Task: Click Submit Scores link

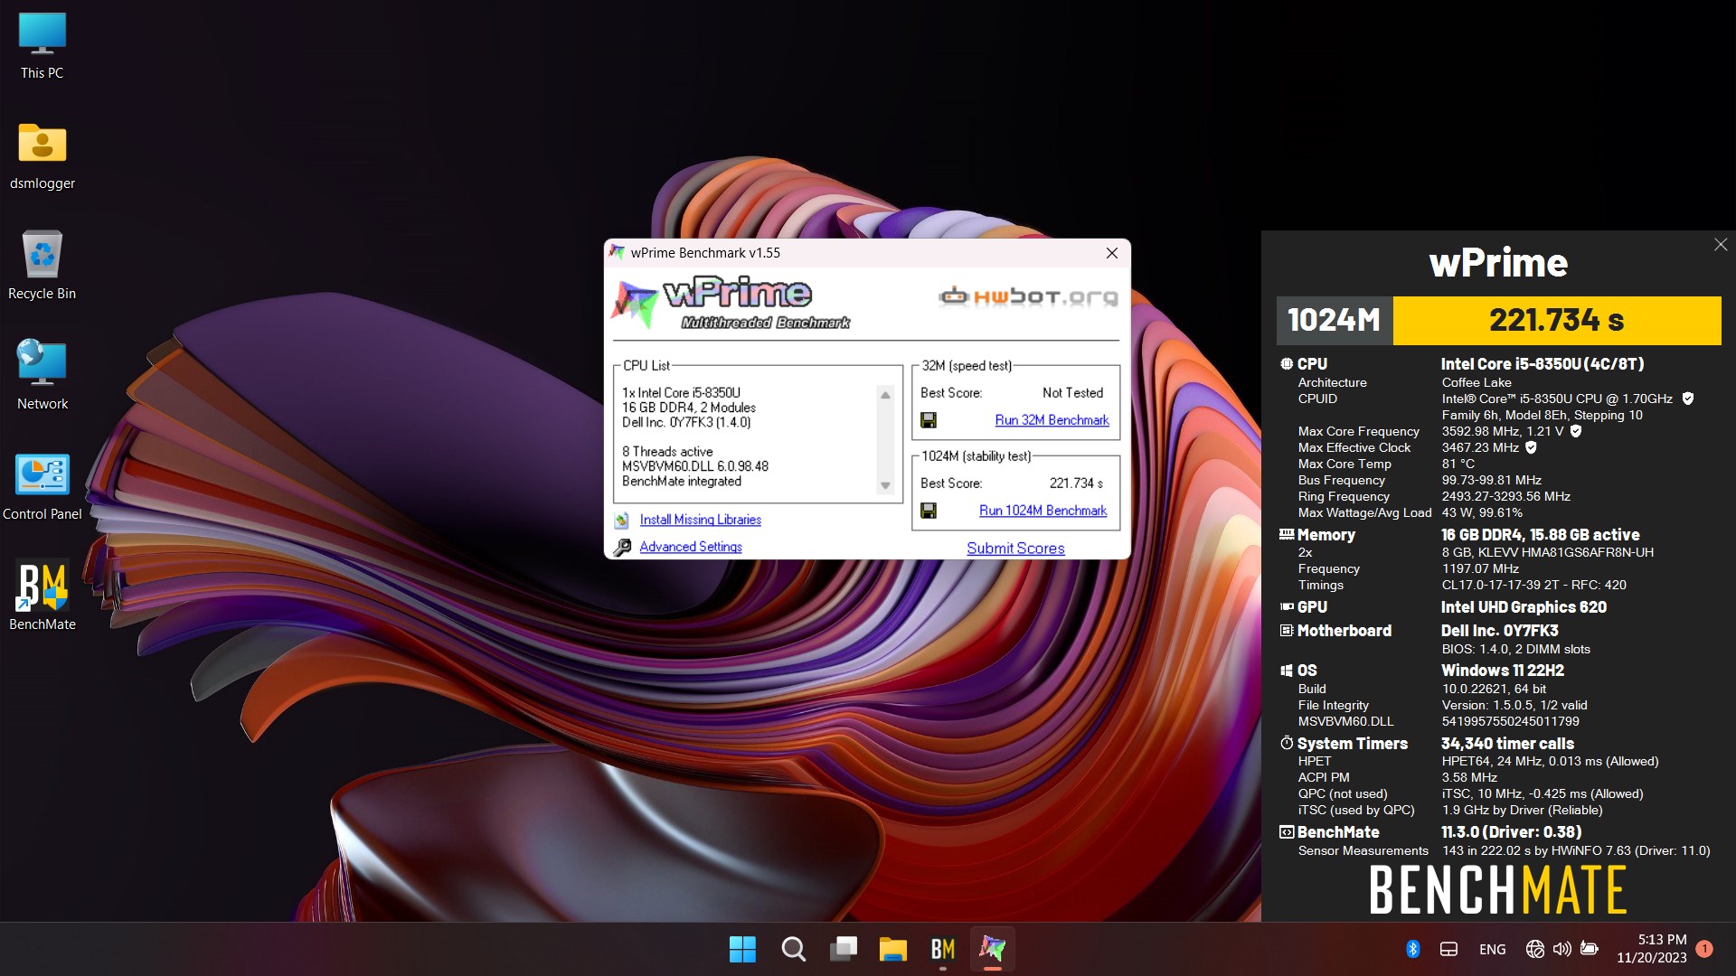Action: point(1015,549)
